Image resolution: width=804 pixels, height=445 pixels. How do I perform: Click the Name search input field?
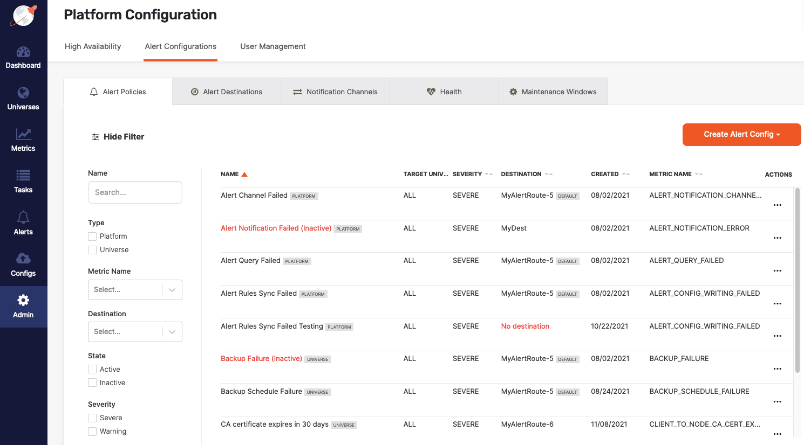click(135, 192)
